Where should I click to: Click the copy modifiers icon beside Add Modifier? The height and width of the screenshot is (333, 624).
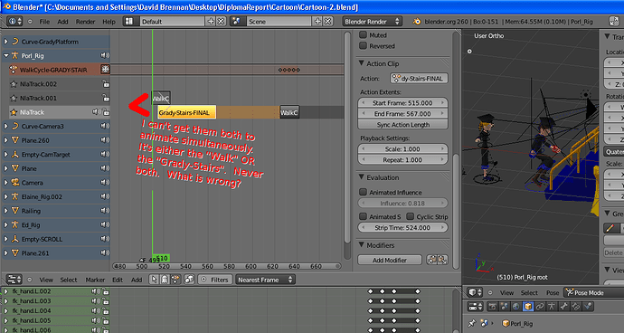(x=431, y=260)
